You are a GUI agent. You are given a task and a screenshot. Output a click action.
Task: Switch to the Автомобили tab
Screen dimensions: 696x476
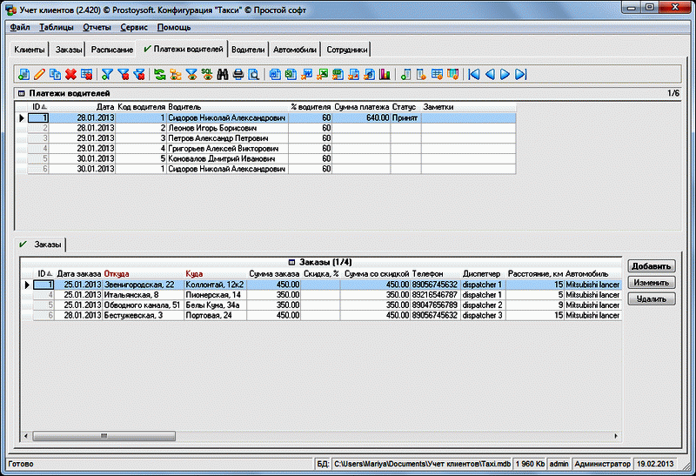(x=295, y=50)
